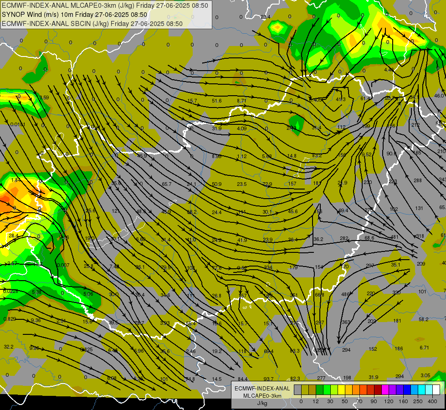Click the map value '1.84'
The height and width of the screenshot is (410, 446).
tap(16, 180)
